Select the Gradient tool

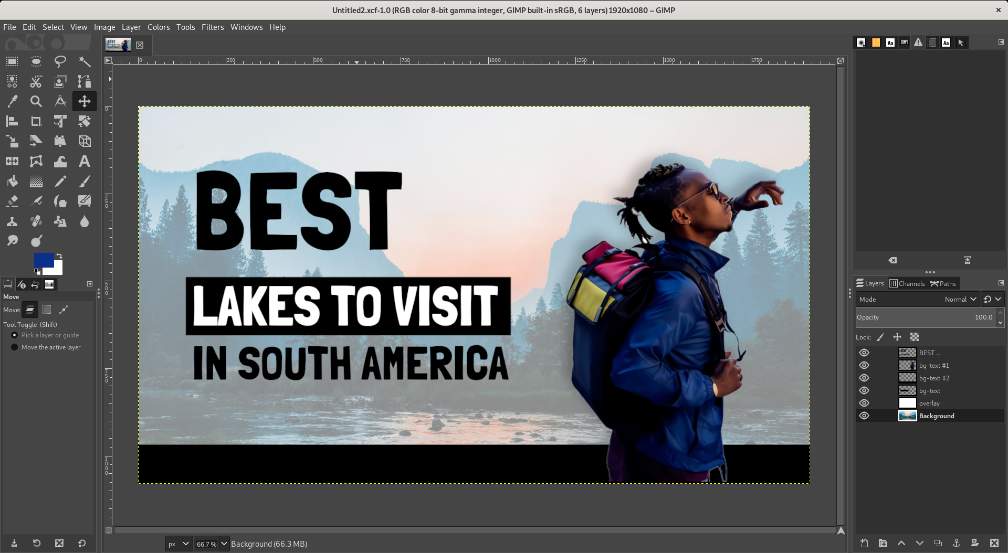(36, 182)
